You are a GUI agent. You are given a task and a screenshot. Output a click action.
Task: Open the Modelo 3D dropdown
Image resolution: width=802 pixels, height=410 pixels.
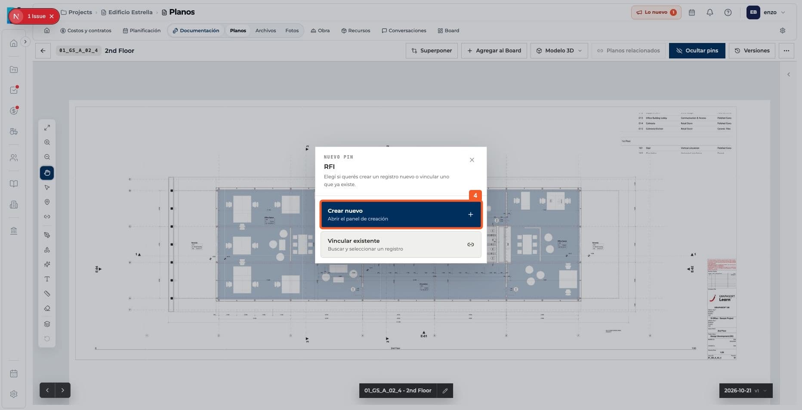coord(559,51)
